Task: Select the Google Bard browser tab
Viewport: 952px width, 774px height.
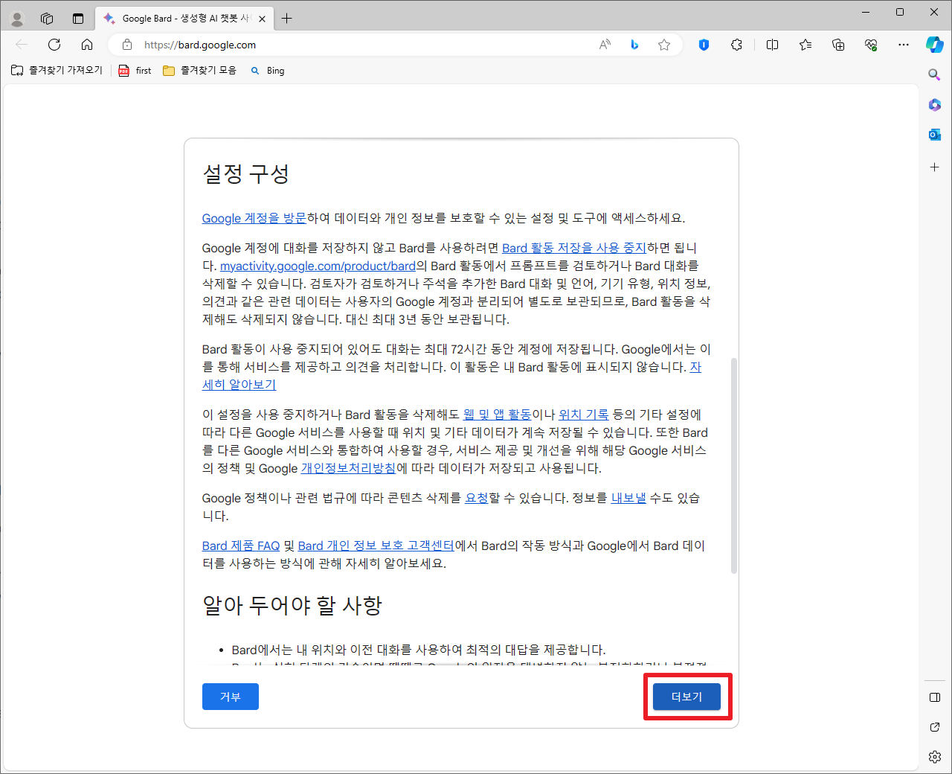Action: click(184, 19)
